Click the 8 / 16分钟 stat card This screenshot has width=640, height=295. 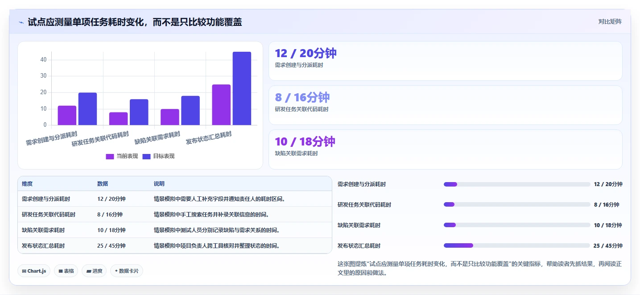click(445, 105)
